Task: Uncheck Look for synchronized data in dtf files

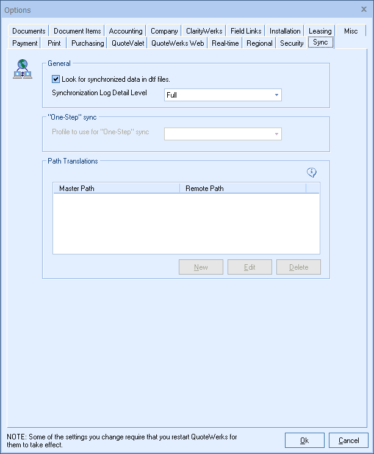Action: [x=56, y=79]
